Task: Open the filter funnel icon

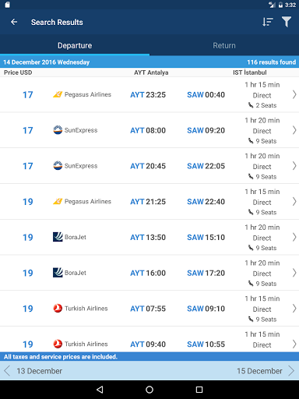Action: click(287, 22)
